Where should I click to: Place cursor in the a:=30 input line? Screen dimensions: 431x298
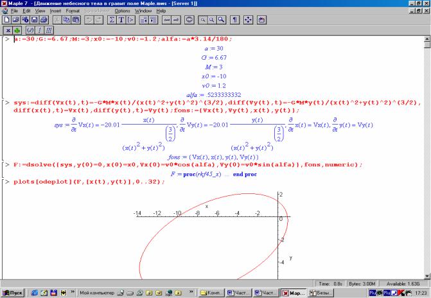123,39
